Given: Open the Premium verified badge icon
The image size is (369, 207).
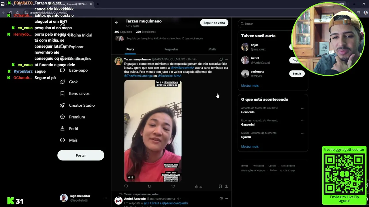Looking at the screenshot, I should [x=62, y=117].
